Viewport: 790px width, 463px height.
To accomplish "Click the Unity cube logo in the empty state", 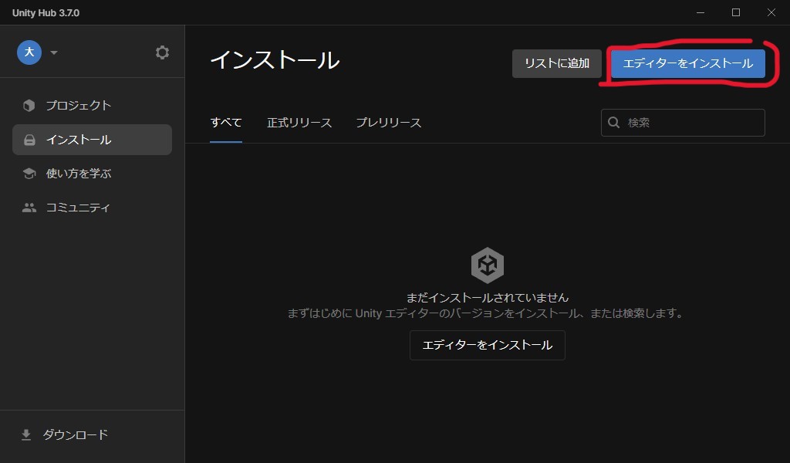I will coord(488,265).
